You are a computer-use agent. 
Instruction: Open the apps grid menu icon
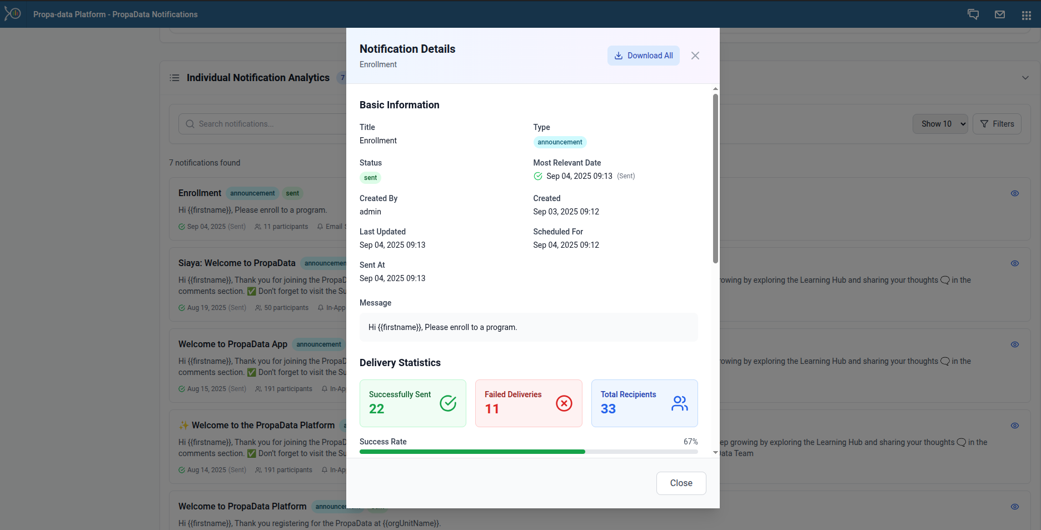[1026, 15]
